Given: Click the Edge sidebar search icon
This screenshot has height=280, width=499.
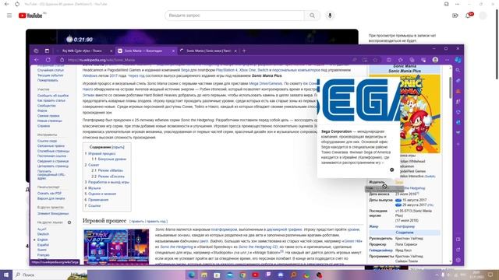Looking at the screenshot, I should (458, 70).
